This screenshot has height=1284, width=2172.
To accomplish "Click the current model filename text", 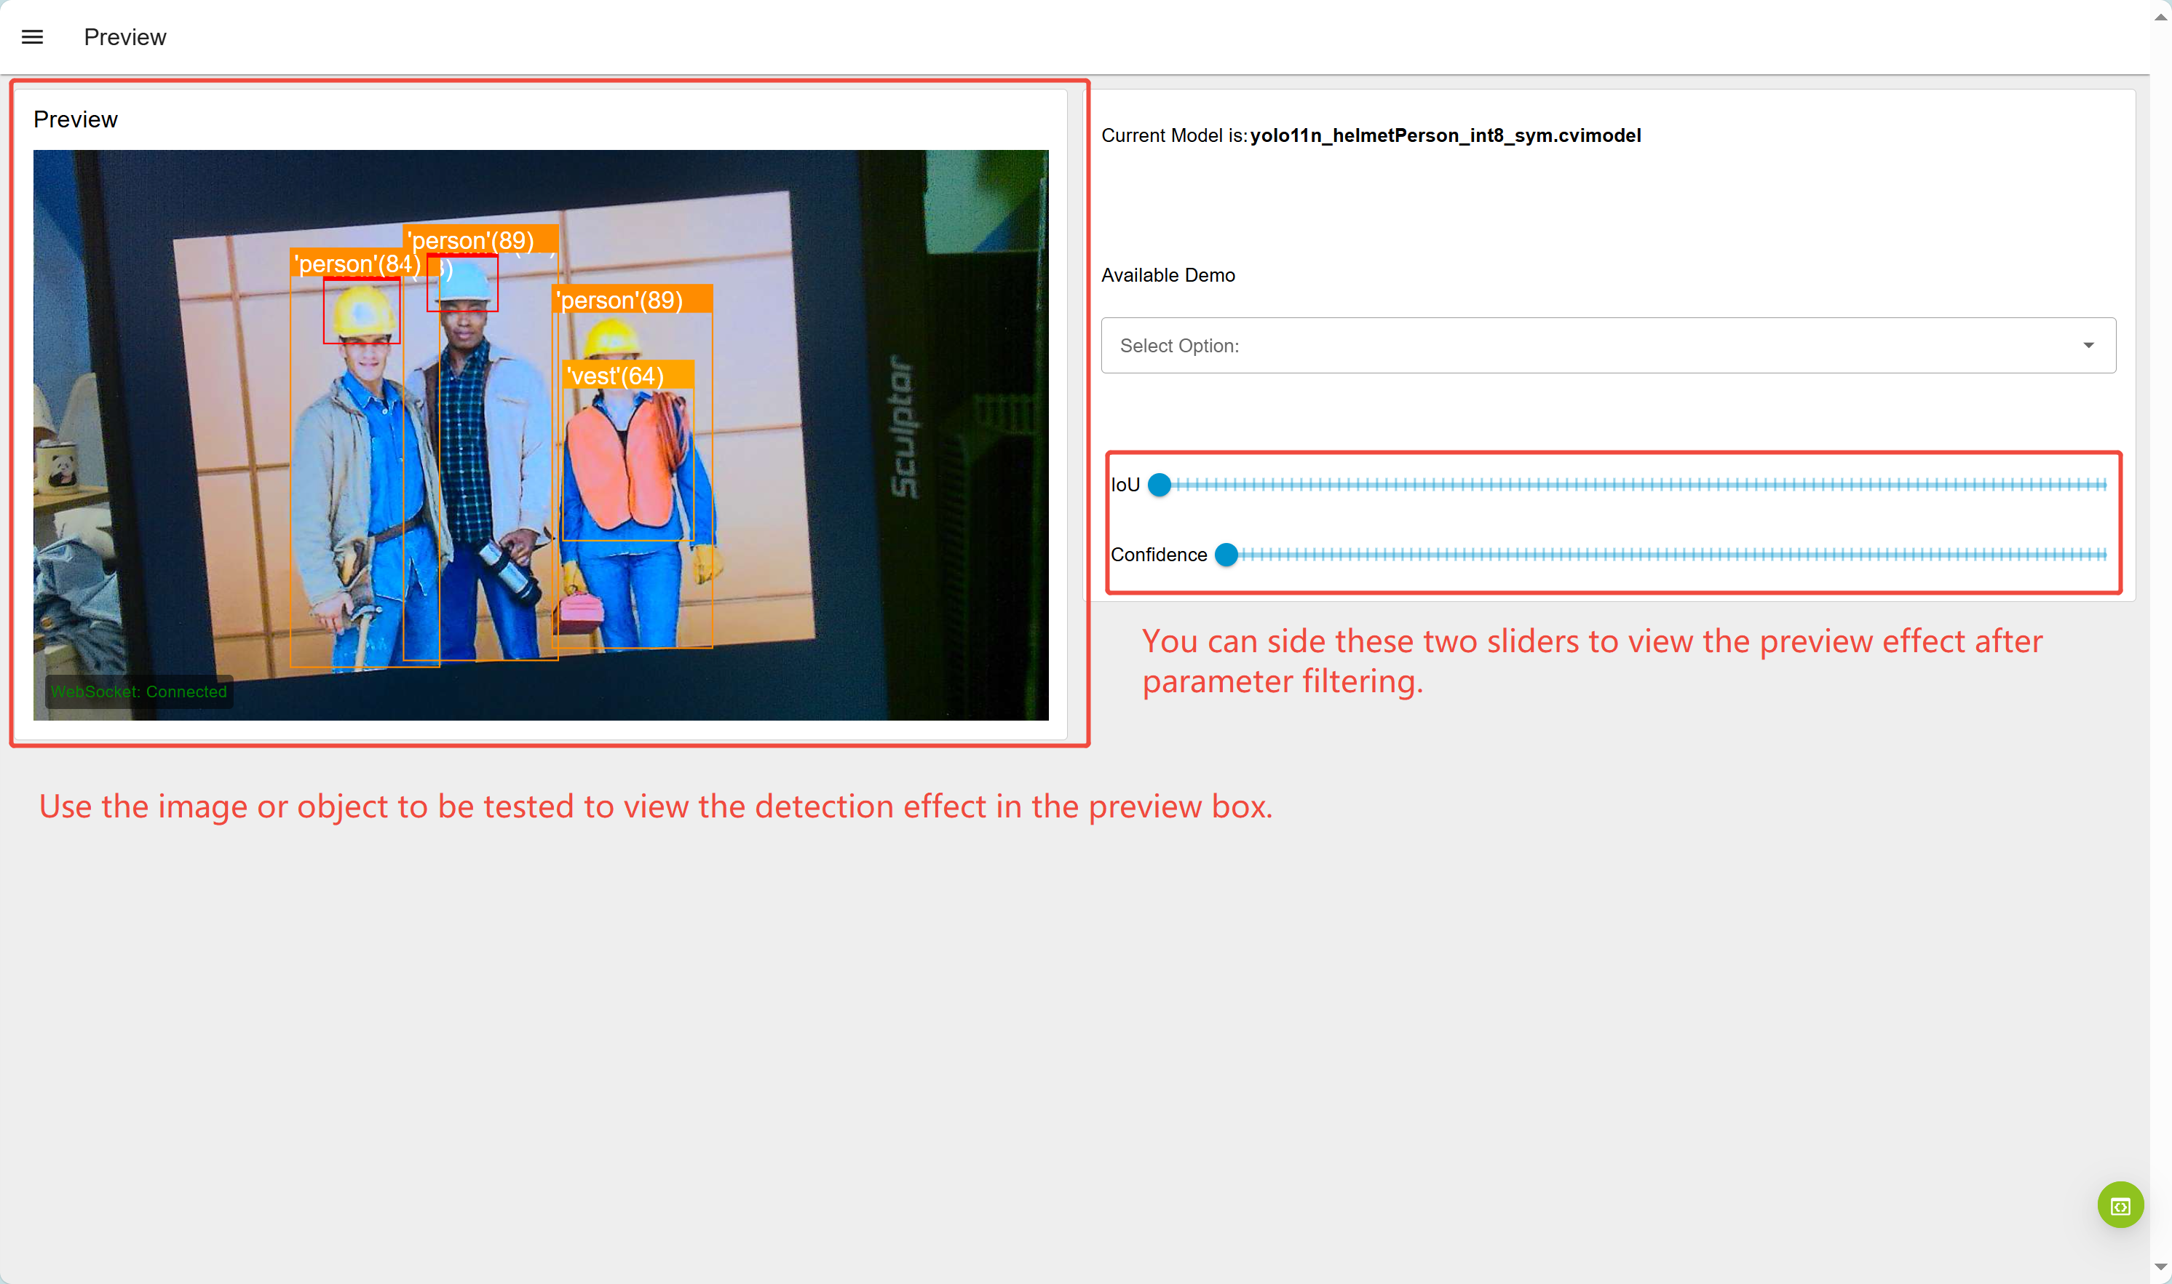I will point(1445,136).
